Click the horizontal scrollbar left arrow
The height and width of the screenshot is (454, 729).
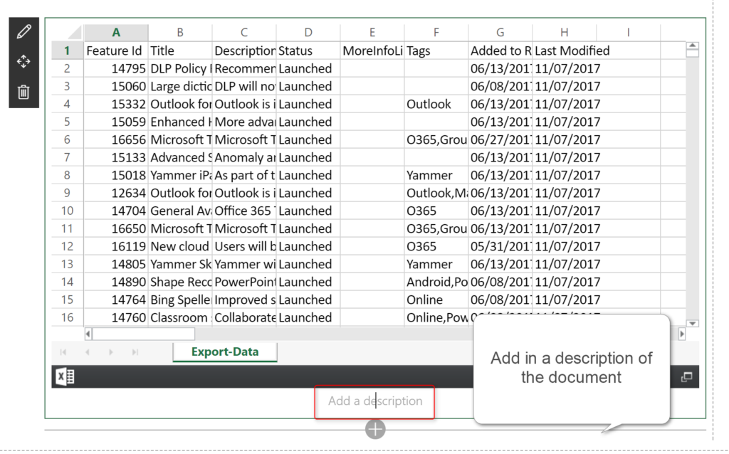pyautogui.click(x=88, y=334)
